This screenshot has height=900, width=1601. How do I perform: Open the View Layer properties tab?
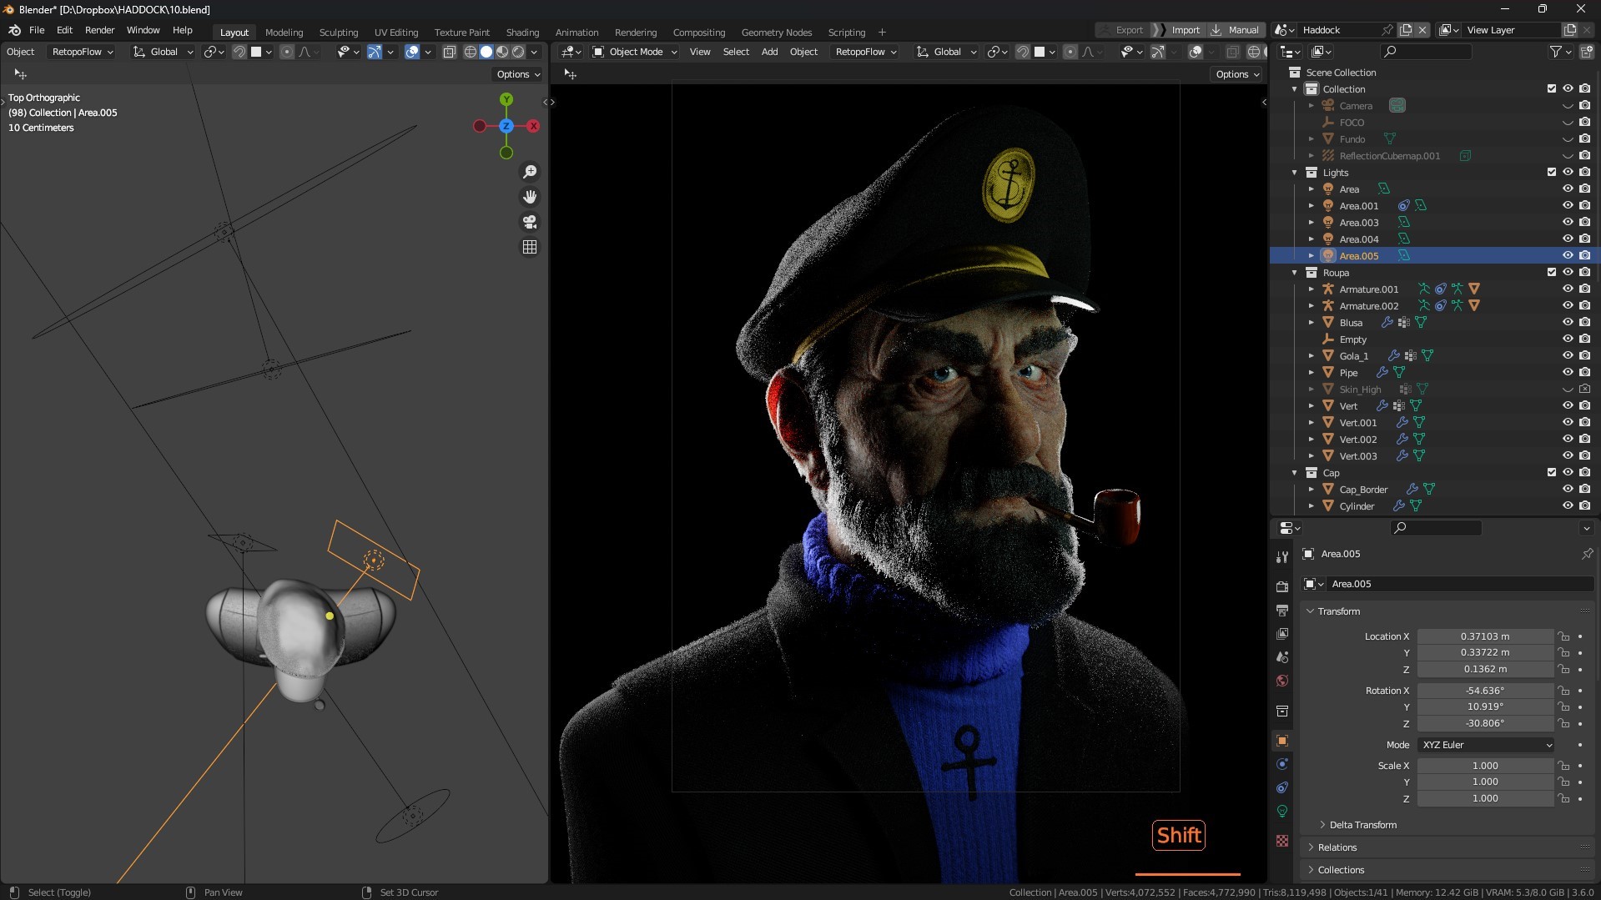1282,634
